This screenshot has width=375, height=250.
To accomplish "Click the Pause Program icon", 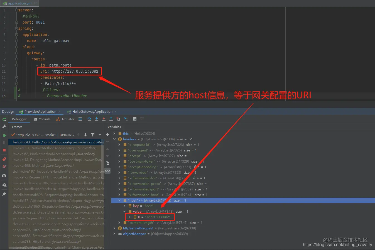I will pos(4,143).
